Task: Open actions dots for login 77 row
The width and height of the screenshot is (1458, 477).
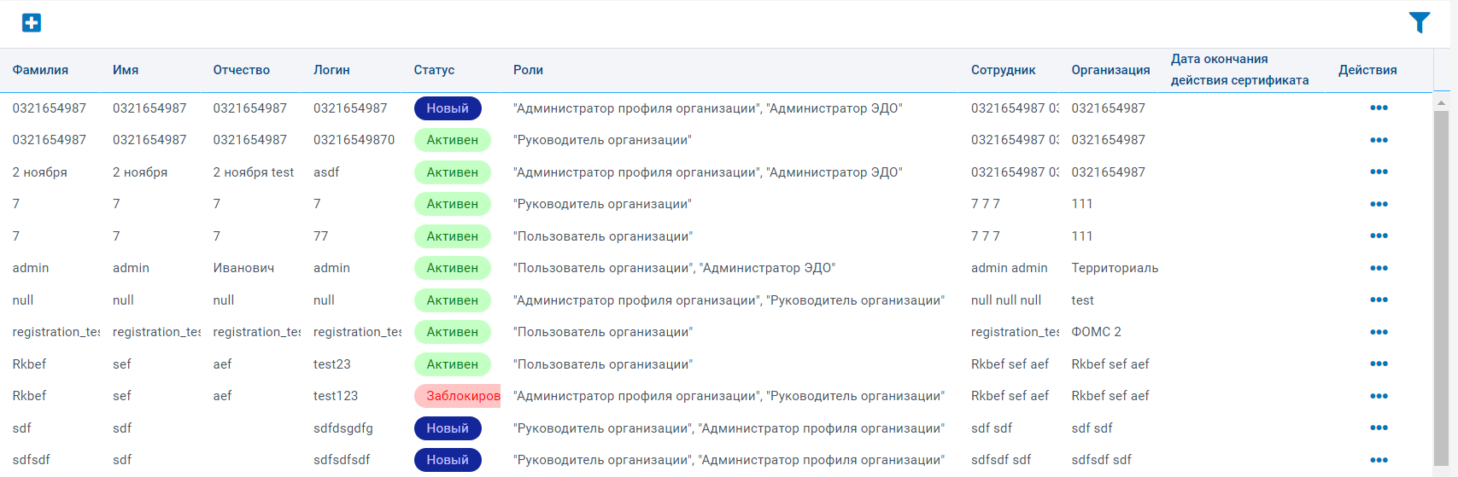Action: 1379,236
